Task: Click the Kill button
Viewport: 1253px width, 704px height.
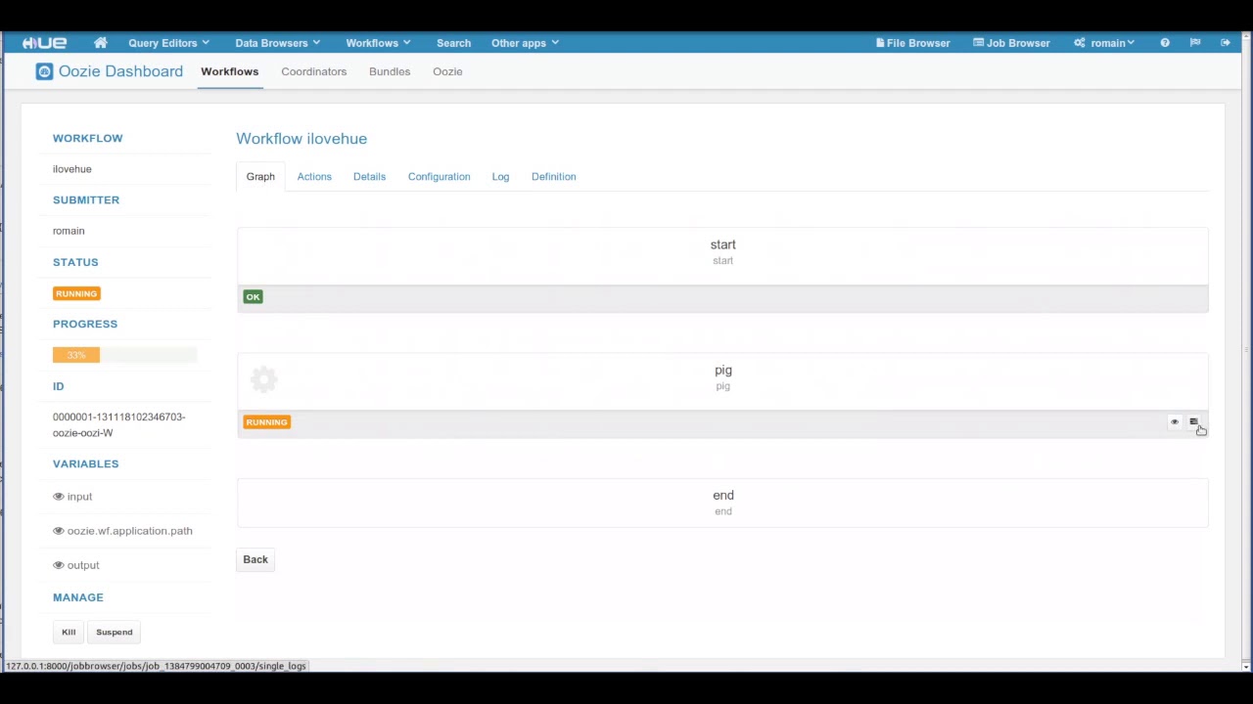Action: click(x=69, y=632)
